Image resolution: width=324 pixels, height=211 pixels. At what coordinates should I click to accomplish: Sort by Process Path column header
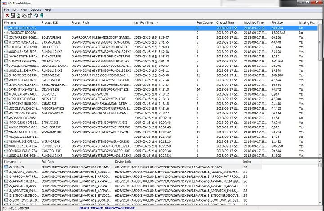[x=102, y=22]
